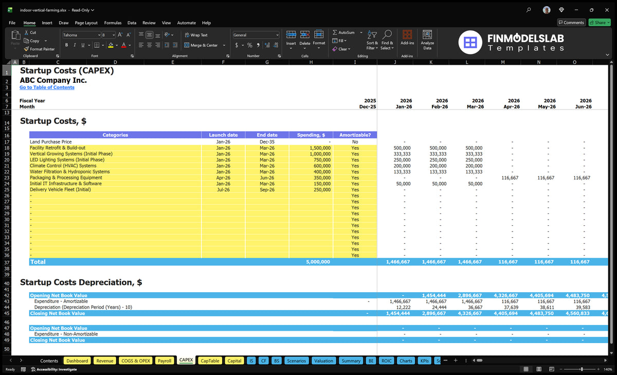Click Increase Indent icon
Screen dimensions: 617x375
click(x=175, y=45)
